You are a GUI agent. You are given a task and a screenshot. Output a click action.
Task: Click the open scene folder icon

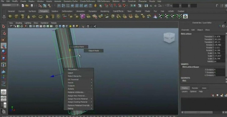[27, 6]
